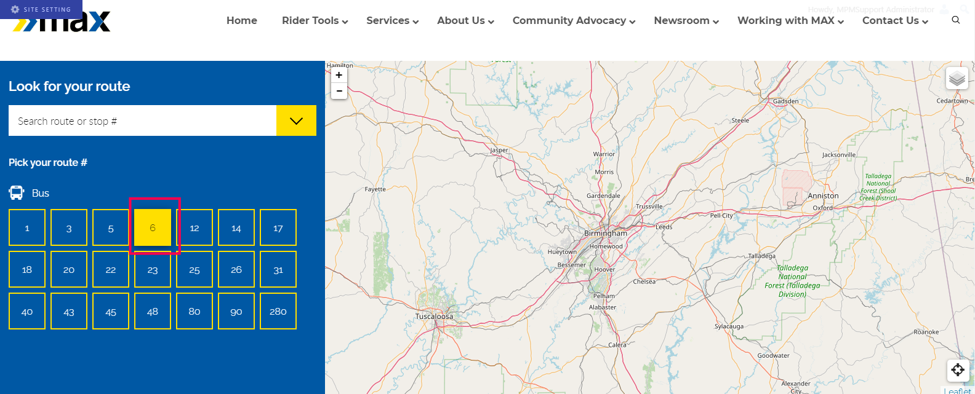Click Jacksonville label on the map

839,155
